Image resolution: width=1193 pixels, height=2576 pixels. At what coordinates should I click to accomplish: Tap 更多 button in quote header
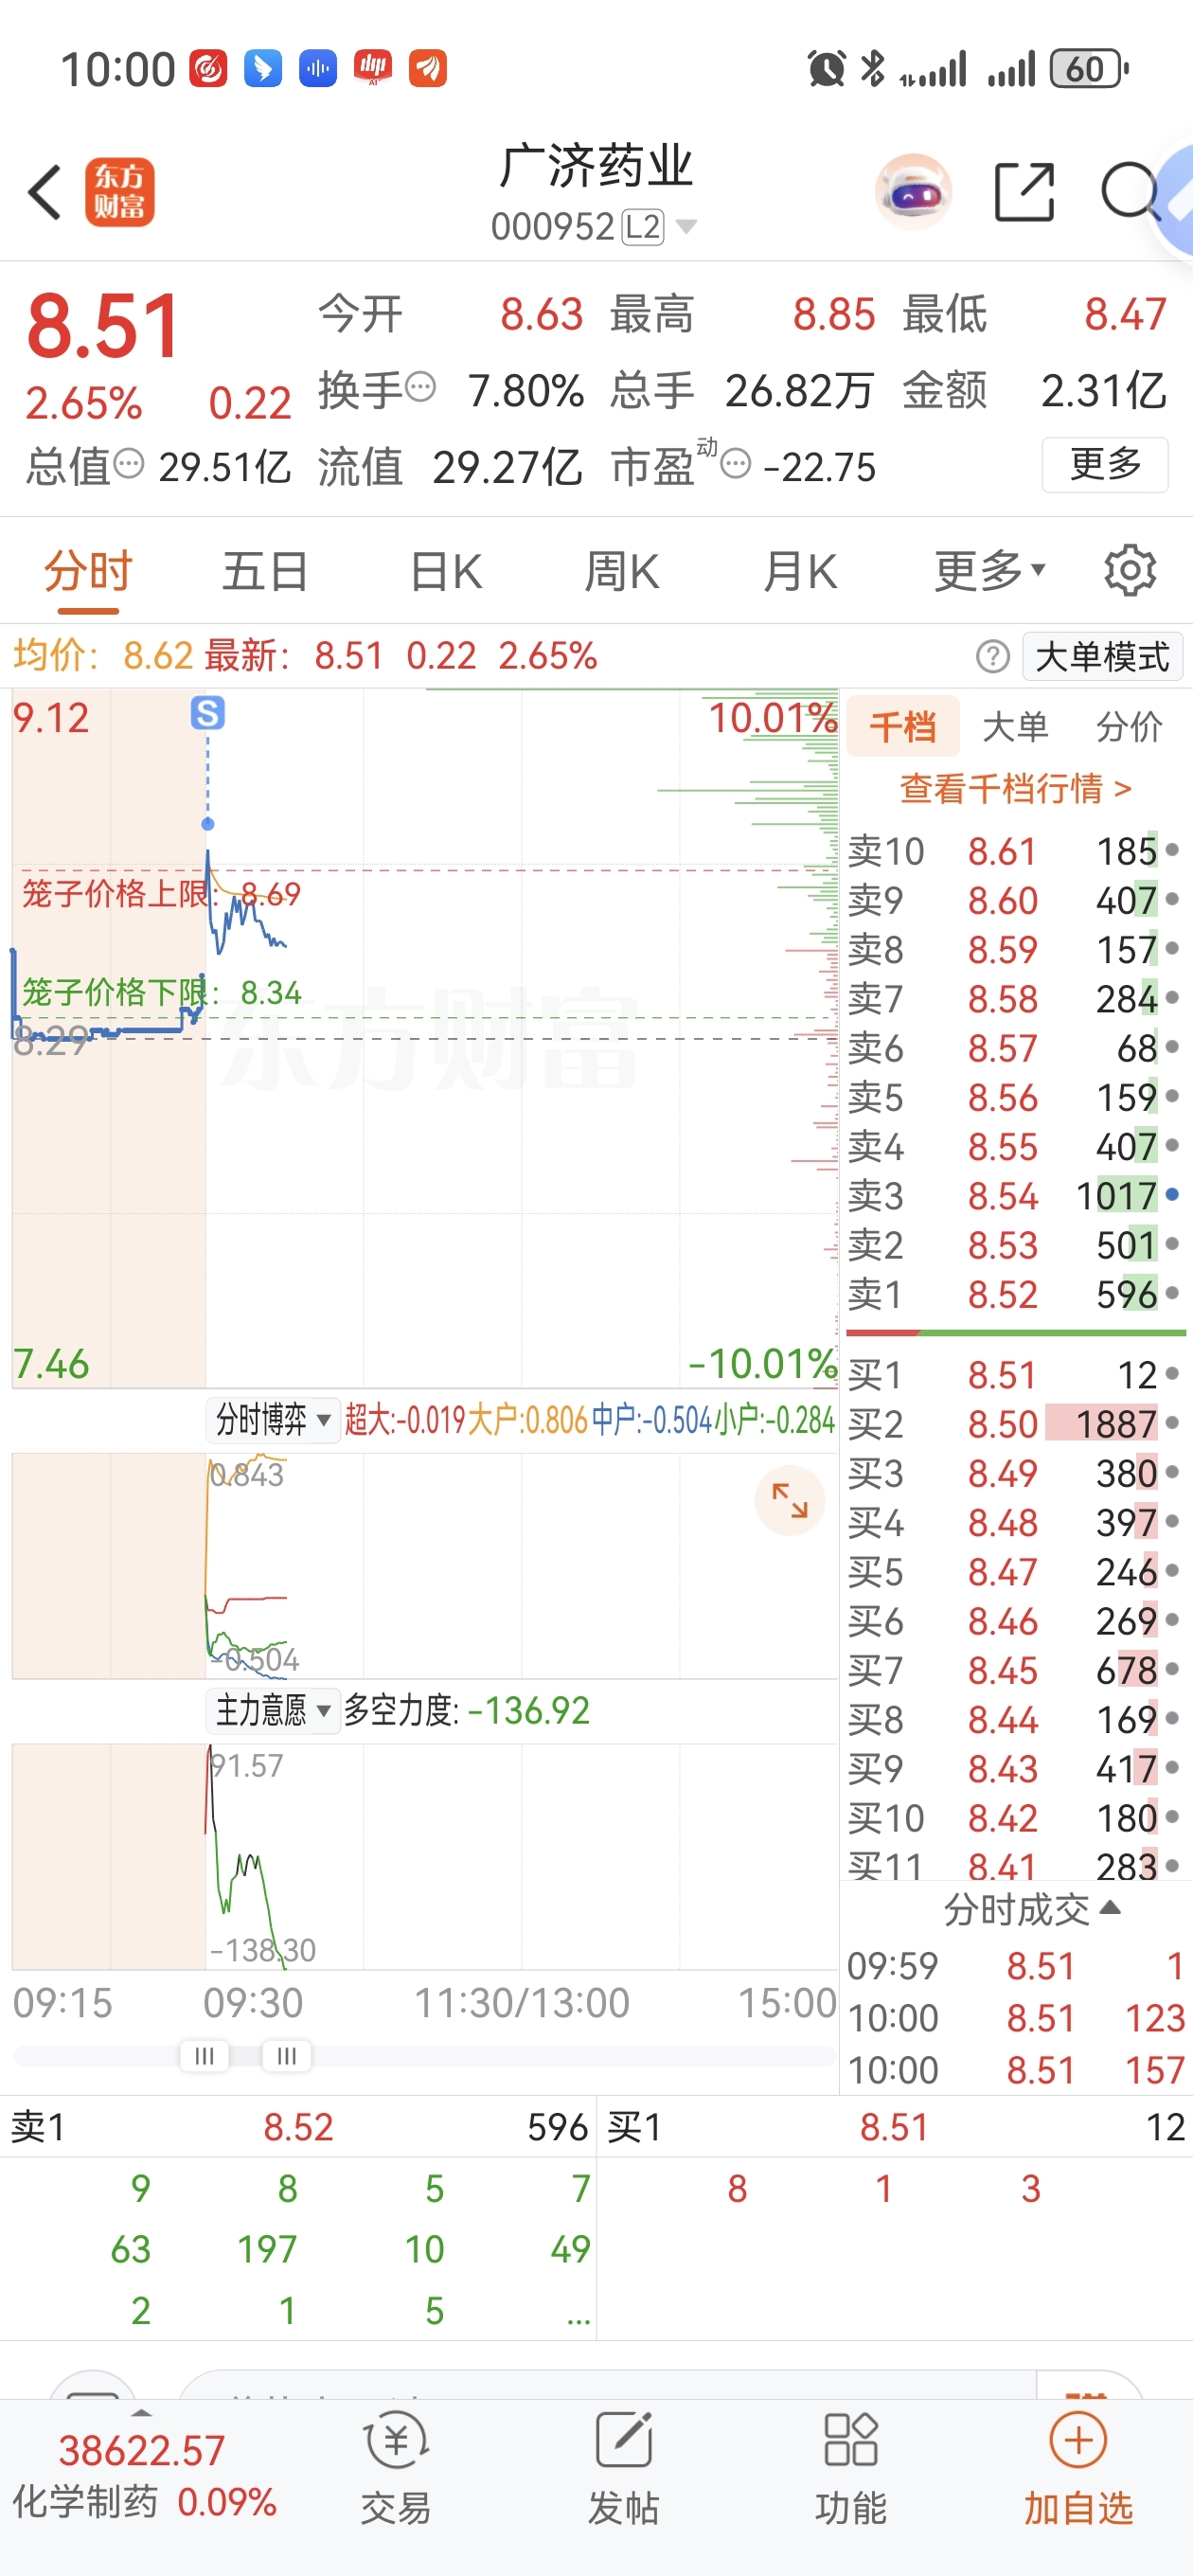pyautogui.click(x=1105, y=464)
